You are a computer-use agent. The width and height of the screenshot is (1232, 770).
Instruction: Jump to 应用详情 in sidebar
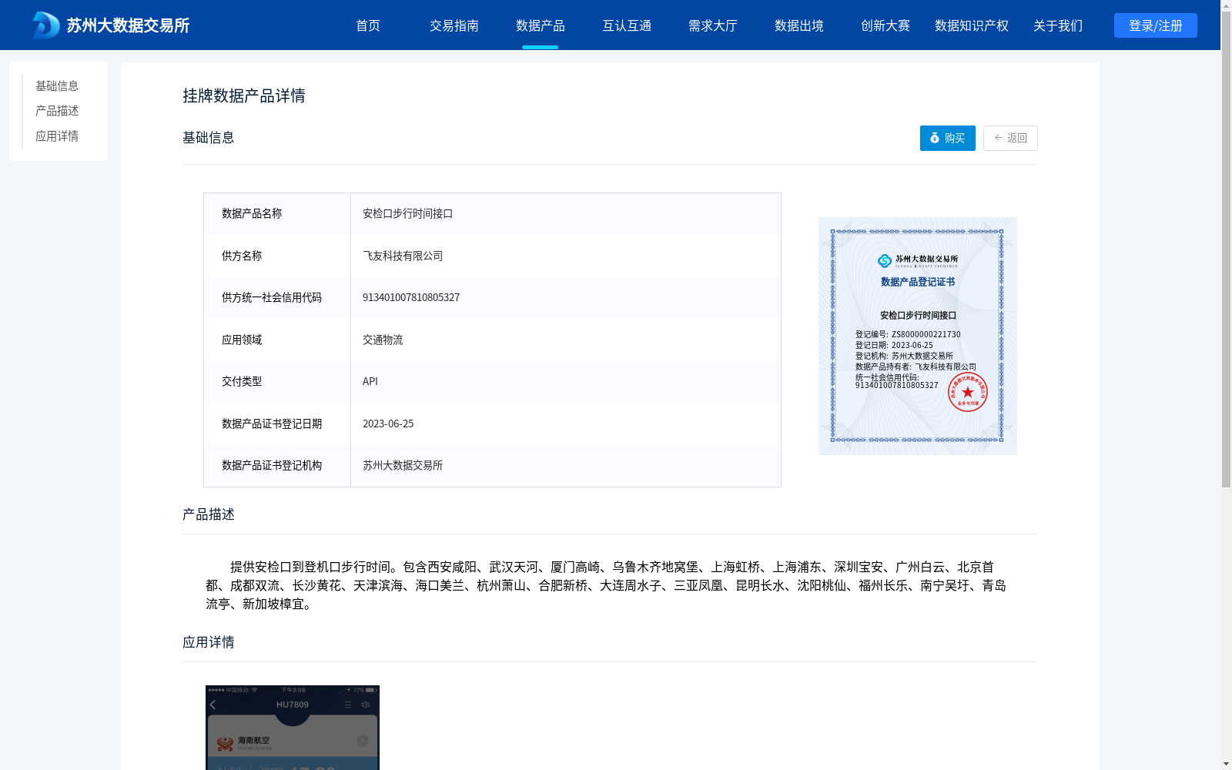pos(57,136)
